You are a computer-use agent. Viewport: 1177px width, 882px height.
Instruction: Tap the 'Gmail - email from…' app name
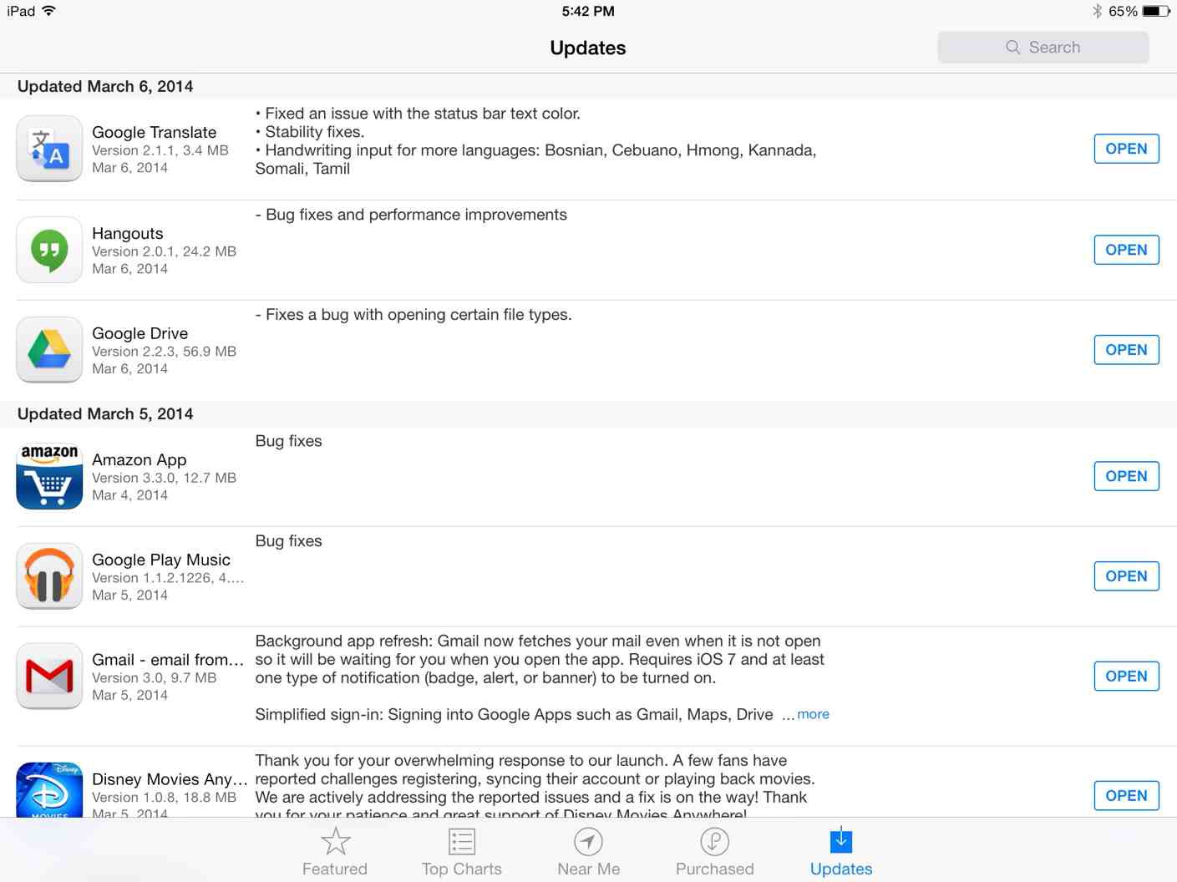point(168,660)
